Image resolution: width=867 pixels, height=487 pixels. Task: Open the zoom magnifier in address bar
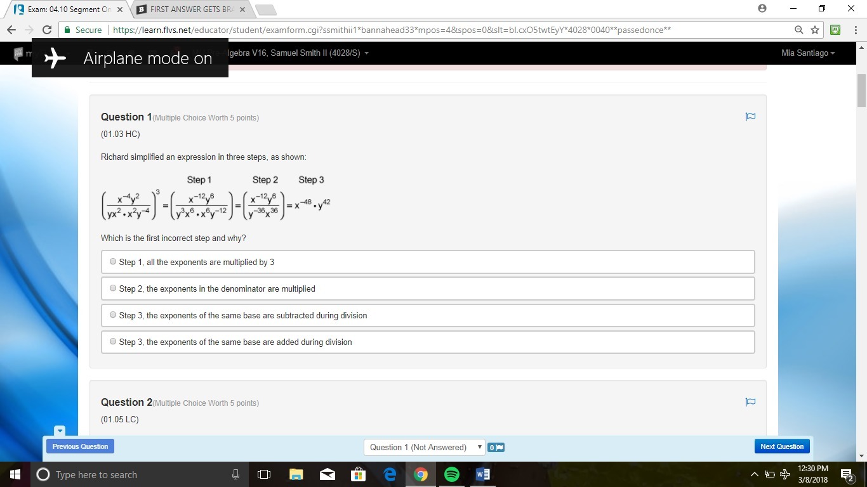(x=799, y=30)
